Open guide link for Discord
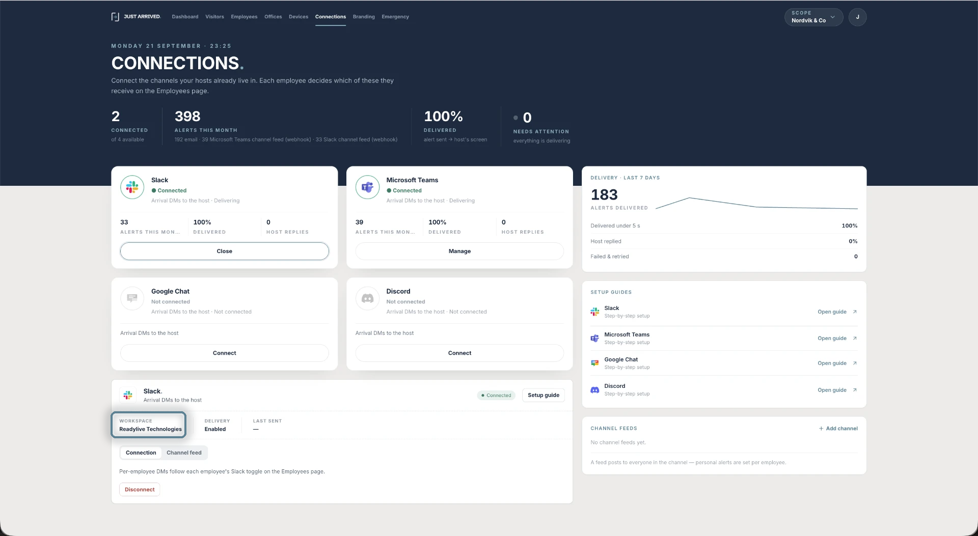 point(832,390)
